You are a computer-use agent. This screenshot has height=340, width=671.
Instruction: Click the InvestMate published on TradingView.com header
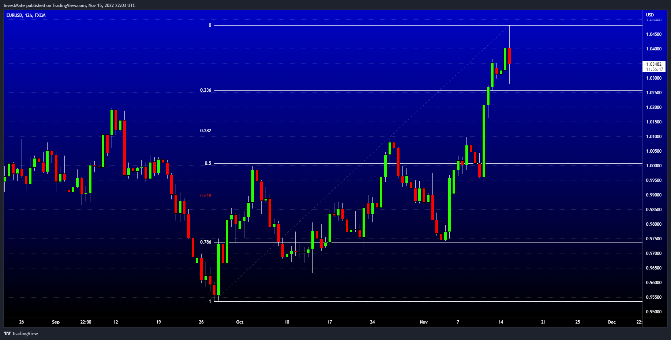pos(70,5)
